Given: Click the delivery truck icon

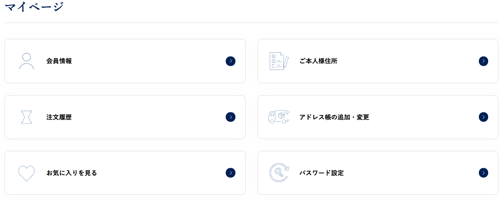Looking at the screenshot, I should click(279, 117).
